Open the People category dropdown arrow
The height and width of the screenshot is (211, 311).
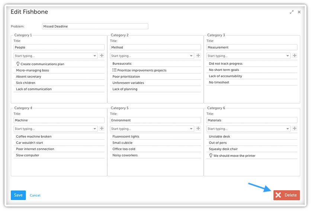pyautogui.click(x=95, y=56)
